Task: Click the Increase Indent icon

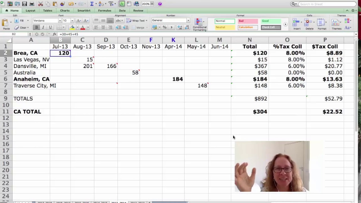Action: tap(126, 27)
